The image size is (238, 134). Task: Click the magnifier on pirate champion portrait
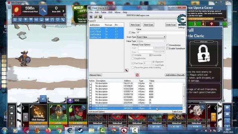click(64, 107)
